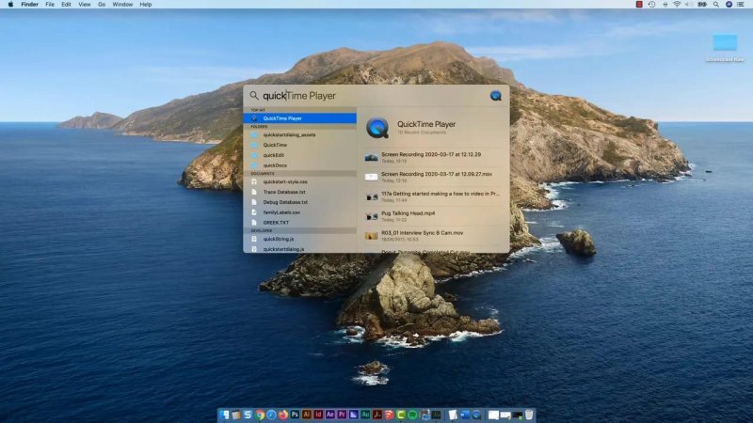Open the Wi-Fi menu bar icon
753x423 pixels.
point(677,5)
